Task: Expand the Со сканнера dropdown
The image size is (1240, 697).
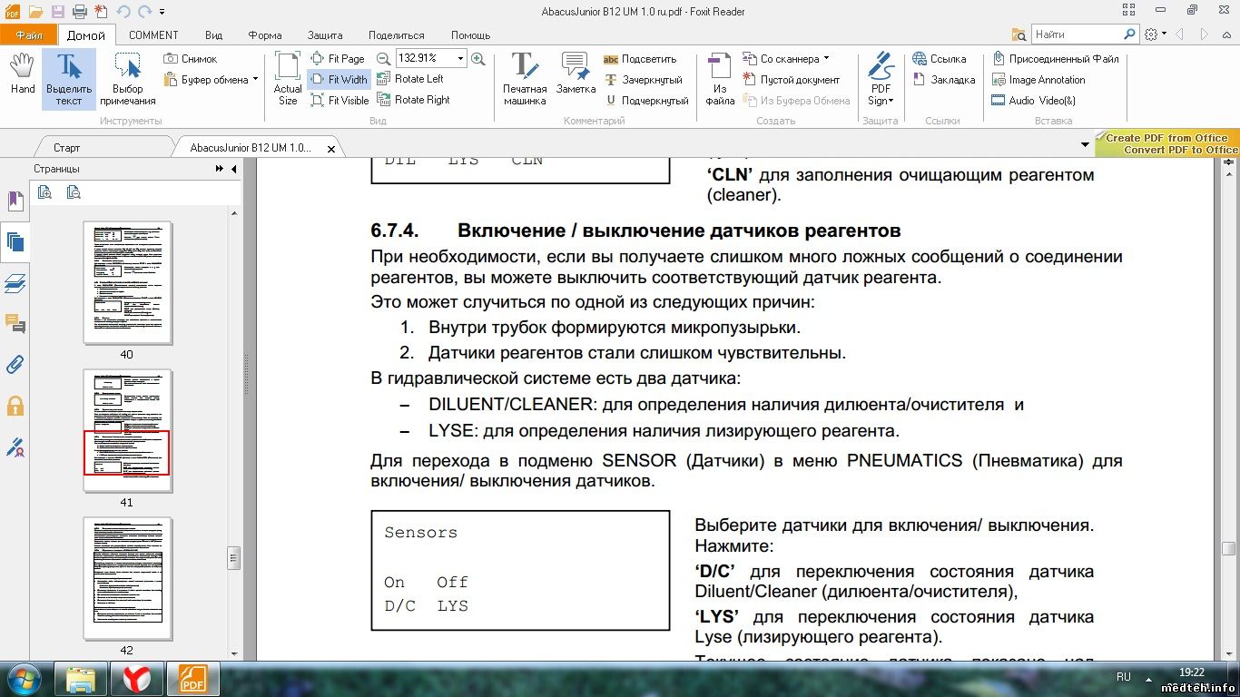Action: tap(826, 59)
